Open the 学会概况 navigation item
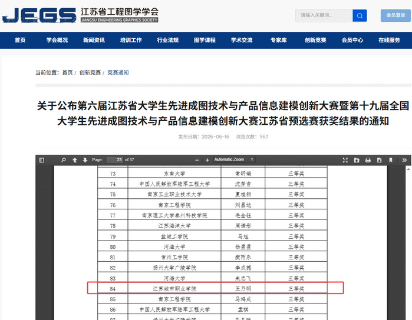 click(x=57, y=40)
